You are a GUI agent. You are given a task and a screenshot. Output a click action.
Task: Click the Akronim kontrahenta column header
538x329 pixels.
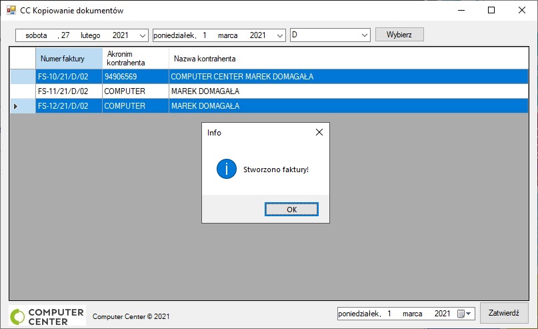click(x=135, y=58)
